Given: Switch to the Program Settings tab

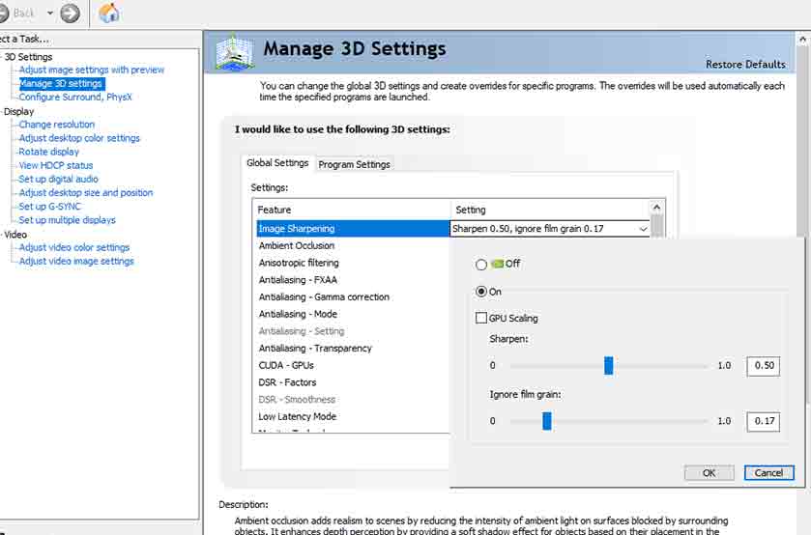Looking at the screenshot, I should 355,164.
